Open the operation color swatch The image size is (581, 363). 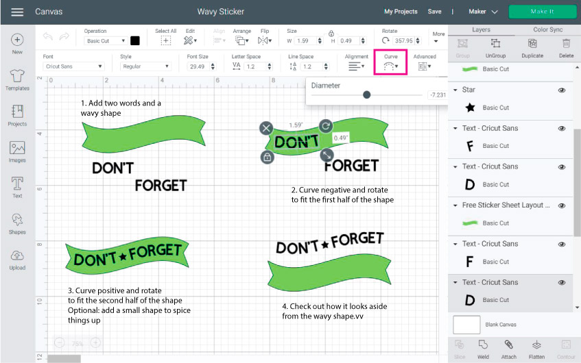[135, 40]
